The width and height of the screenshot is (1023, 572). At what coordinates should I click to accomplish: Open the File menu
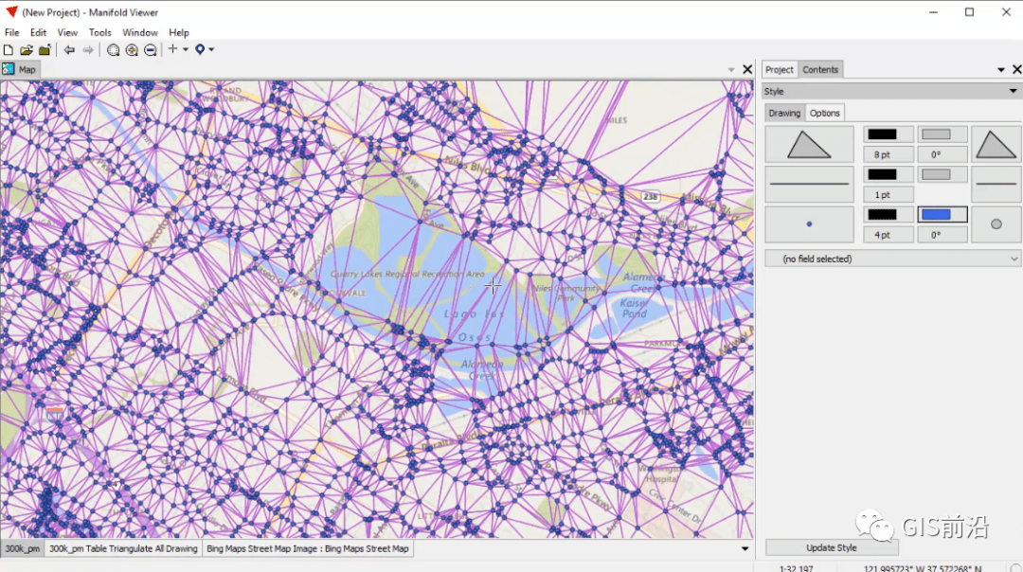(11, 32)
